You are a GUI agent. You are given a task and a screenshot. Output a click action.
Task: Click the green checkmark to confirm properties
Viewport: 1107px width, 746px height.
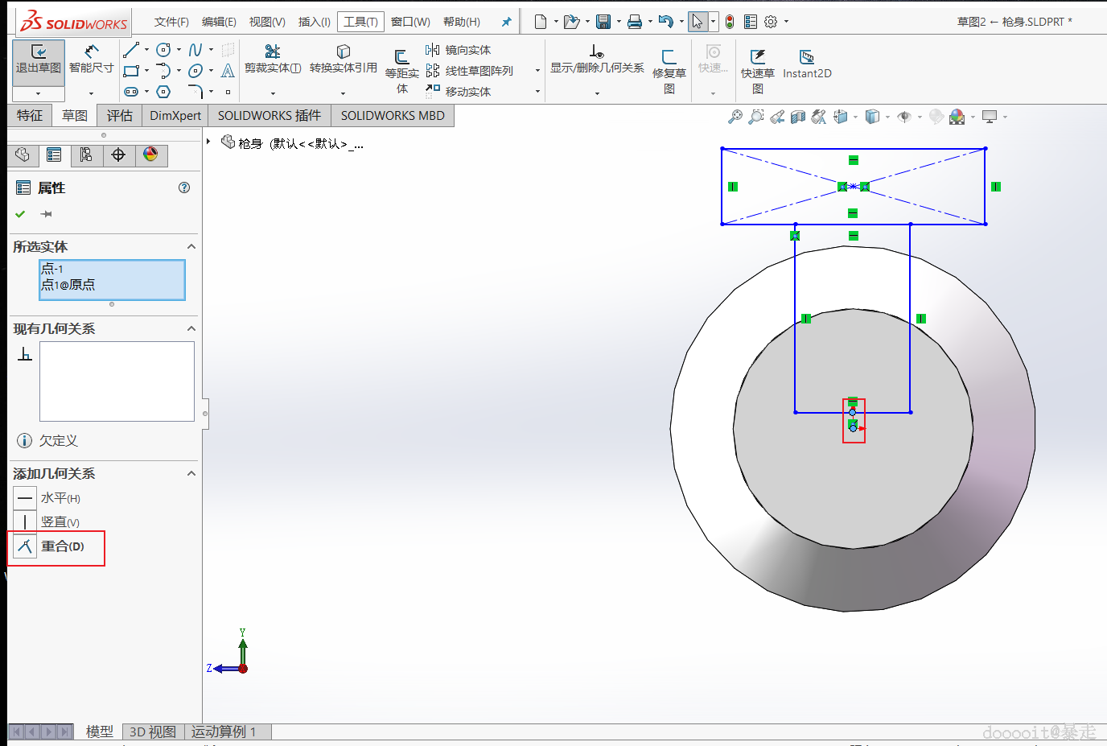pyautogui.click(x=20, y=214)
